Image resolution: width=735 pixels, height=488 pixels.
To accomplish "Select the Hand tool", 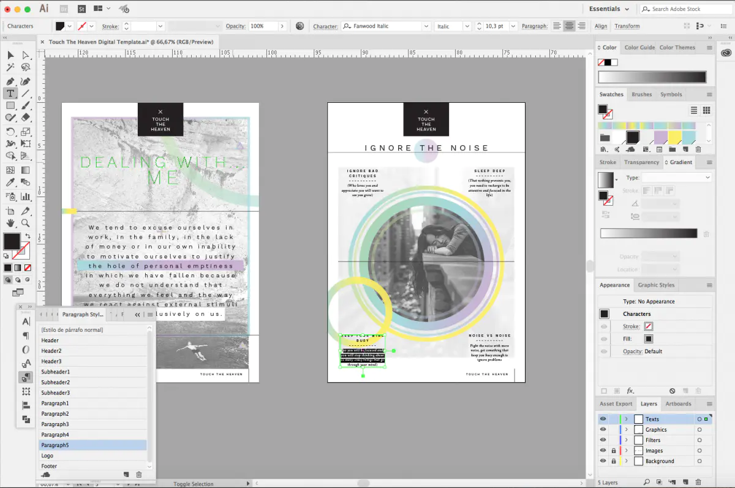I will (11, 223).
